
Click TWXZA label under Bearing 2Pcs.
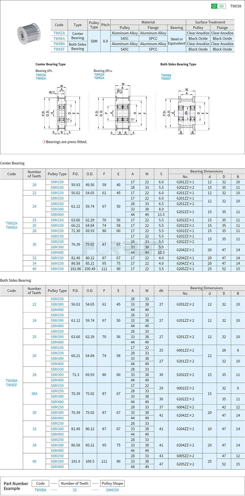(x=99, y=75)
